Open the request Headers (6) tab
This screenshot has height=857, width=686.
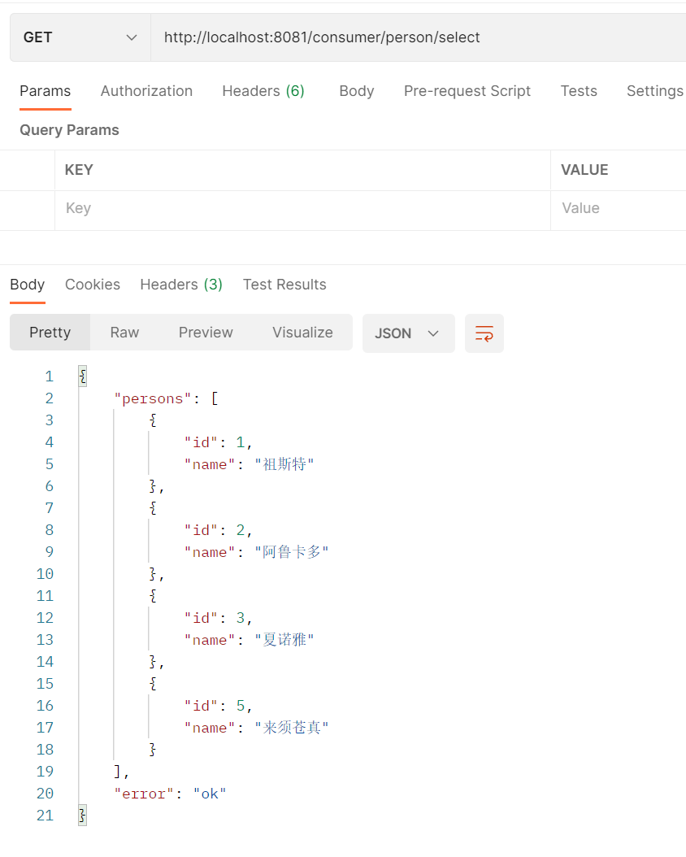point(263,91)
